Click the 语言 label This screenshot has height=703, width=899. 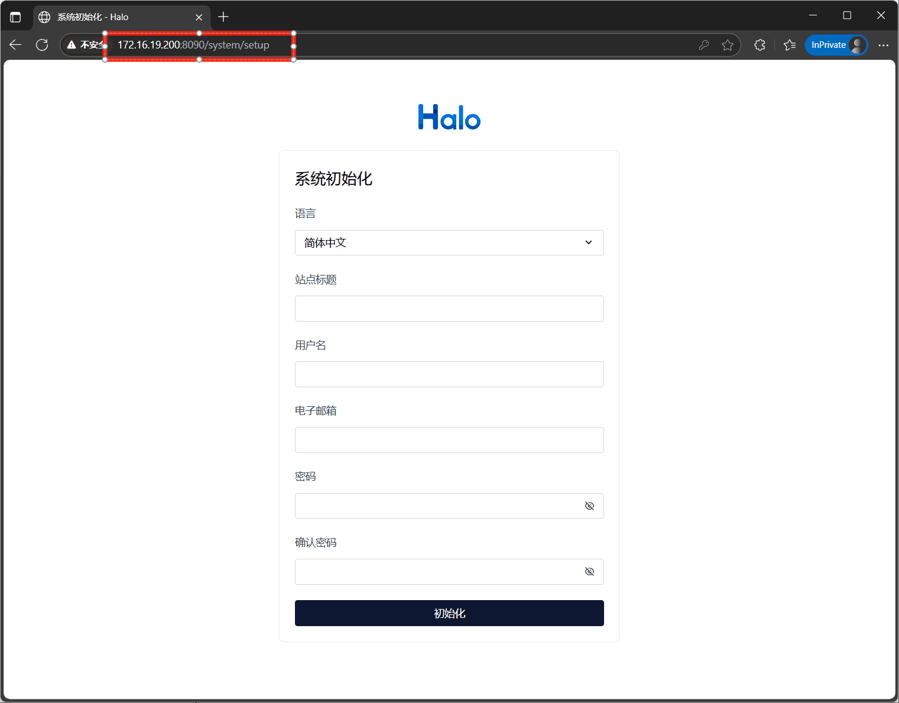pyautogui.click(x=306, y=213)
